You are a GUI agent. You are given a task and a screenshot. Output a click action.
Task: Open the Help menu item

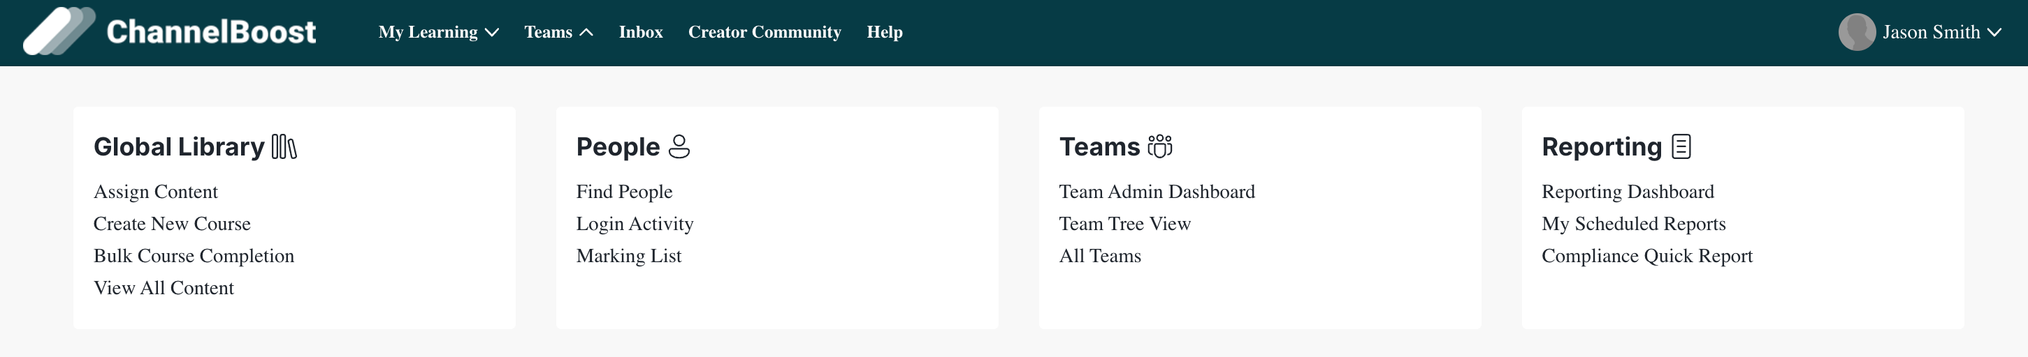pos(884,32)
